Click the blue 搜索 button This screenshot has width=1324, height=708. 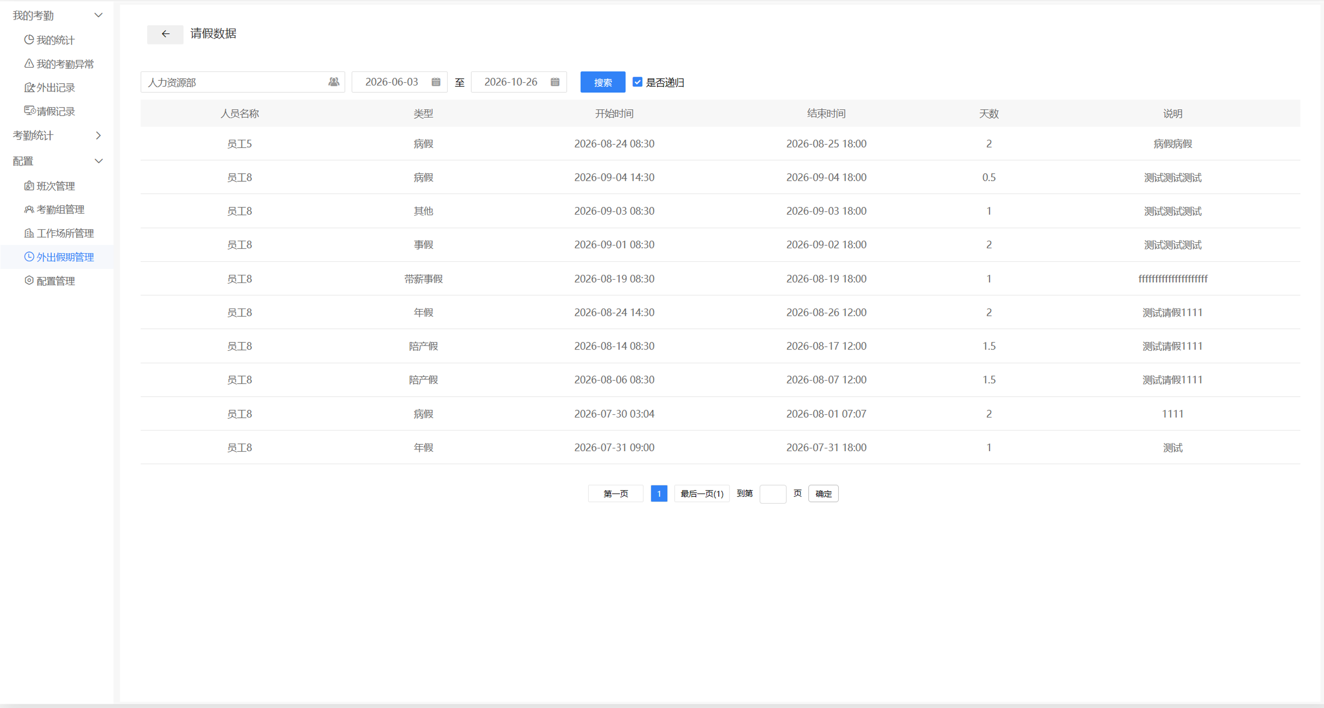click(x=603, y=82)
